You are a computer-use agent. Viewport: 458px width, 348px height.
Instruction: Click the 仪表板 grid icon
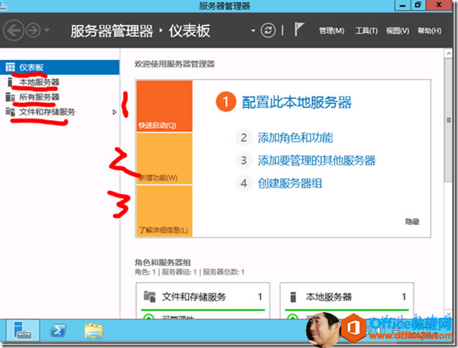[x=10, y=67]
